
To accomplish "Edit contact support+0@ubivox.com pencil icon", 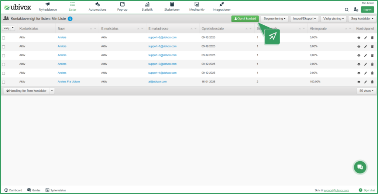I will click(x=365, y=56).
